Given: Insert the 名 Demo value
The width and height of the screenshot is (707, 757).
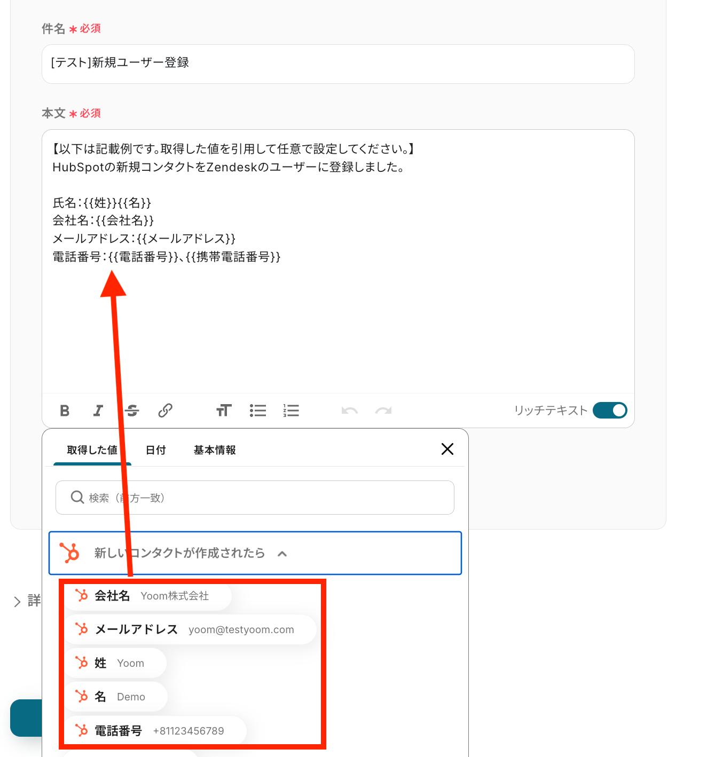Looking at the screenshot, I should point(116,697).
